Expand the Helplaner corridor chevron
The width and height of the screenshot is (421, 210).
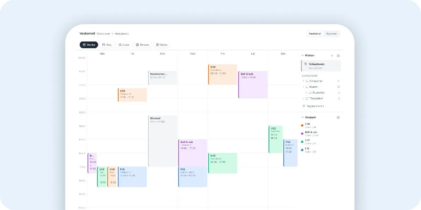[303, 81]
